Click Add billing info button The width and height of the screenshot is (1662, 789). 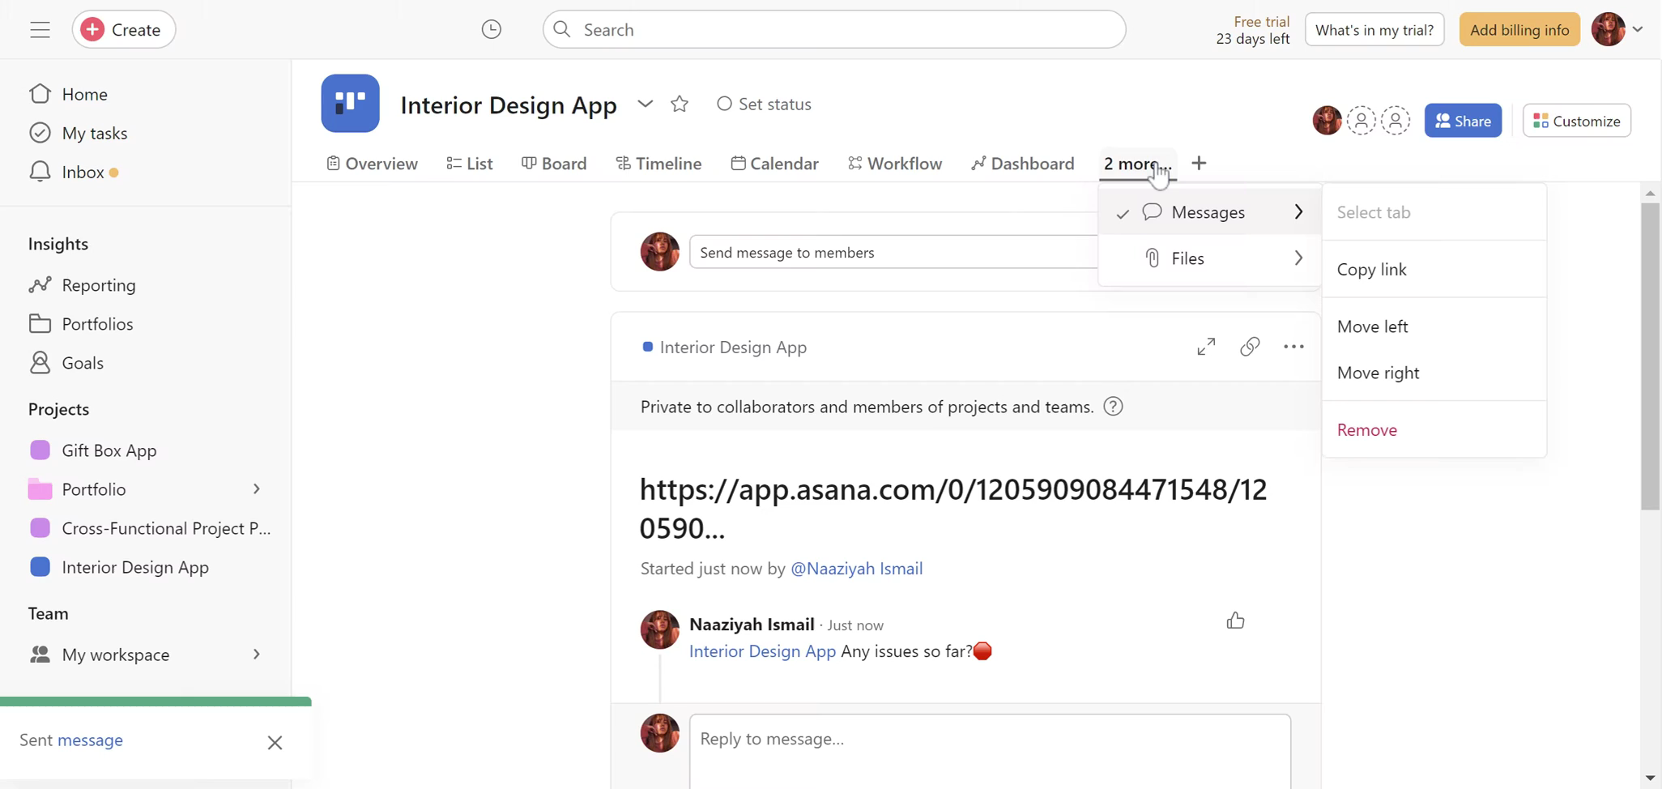(1519, 29)
